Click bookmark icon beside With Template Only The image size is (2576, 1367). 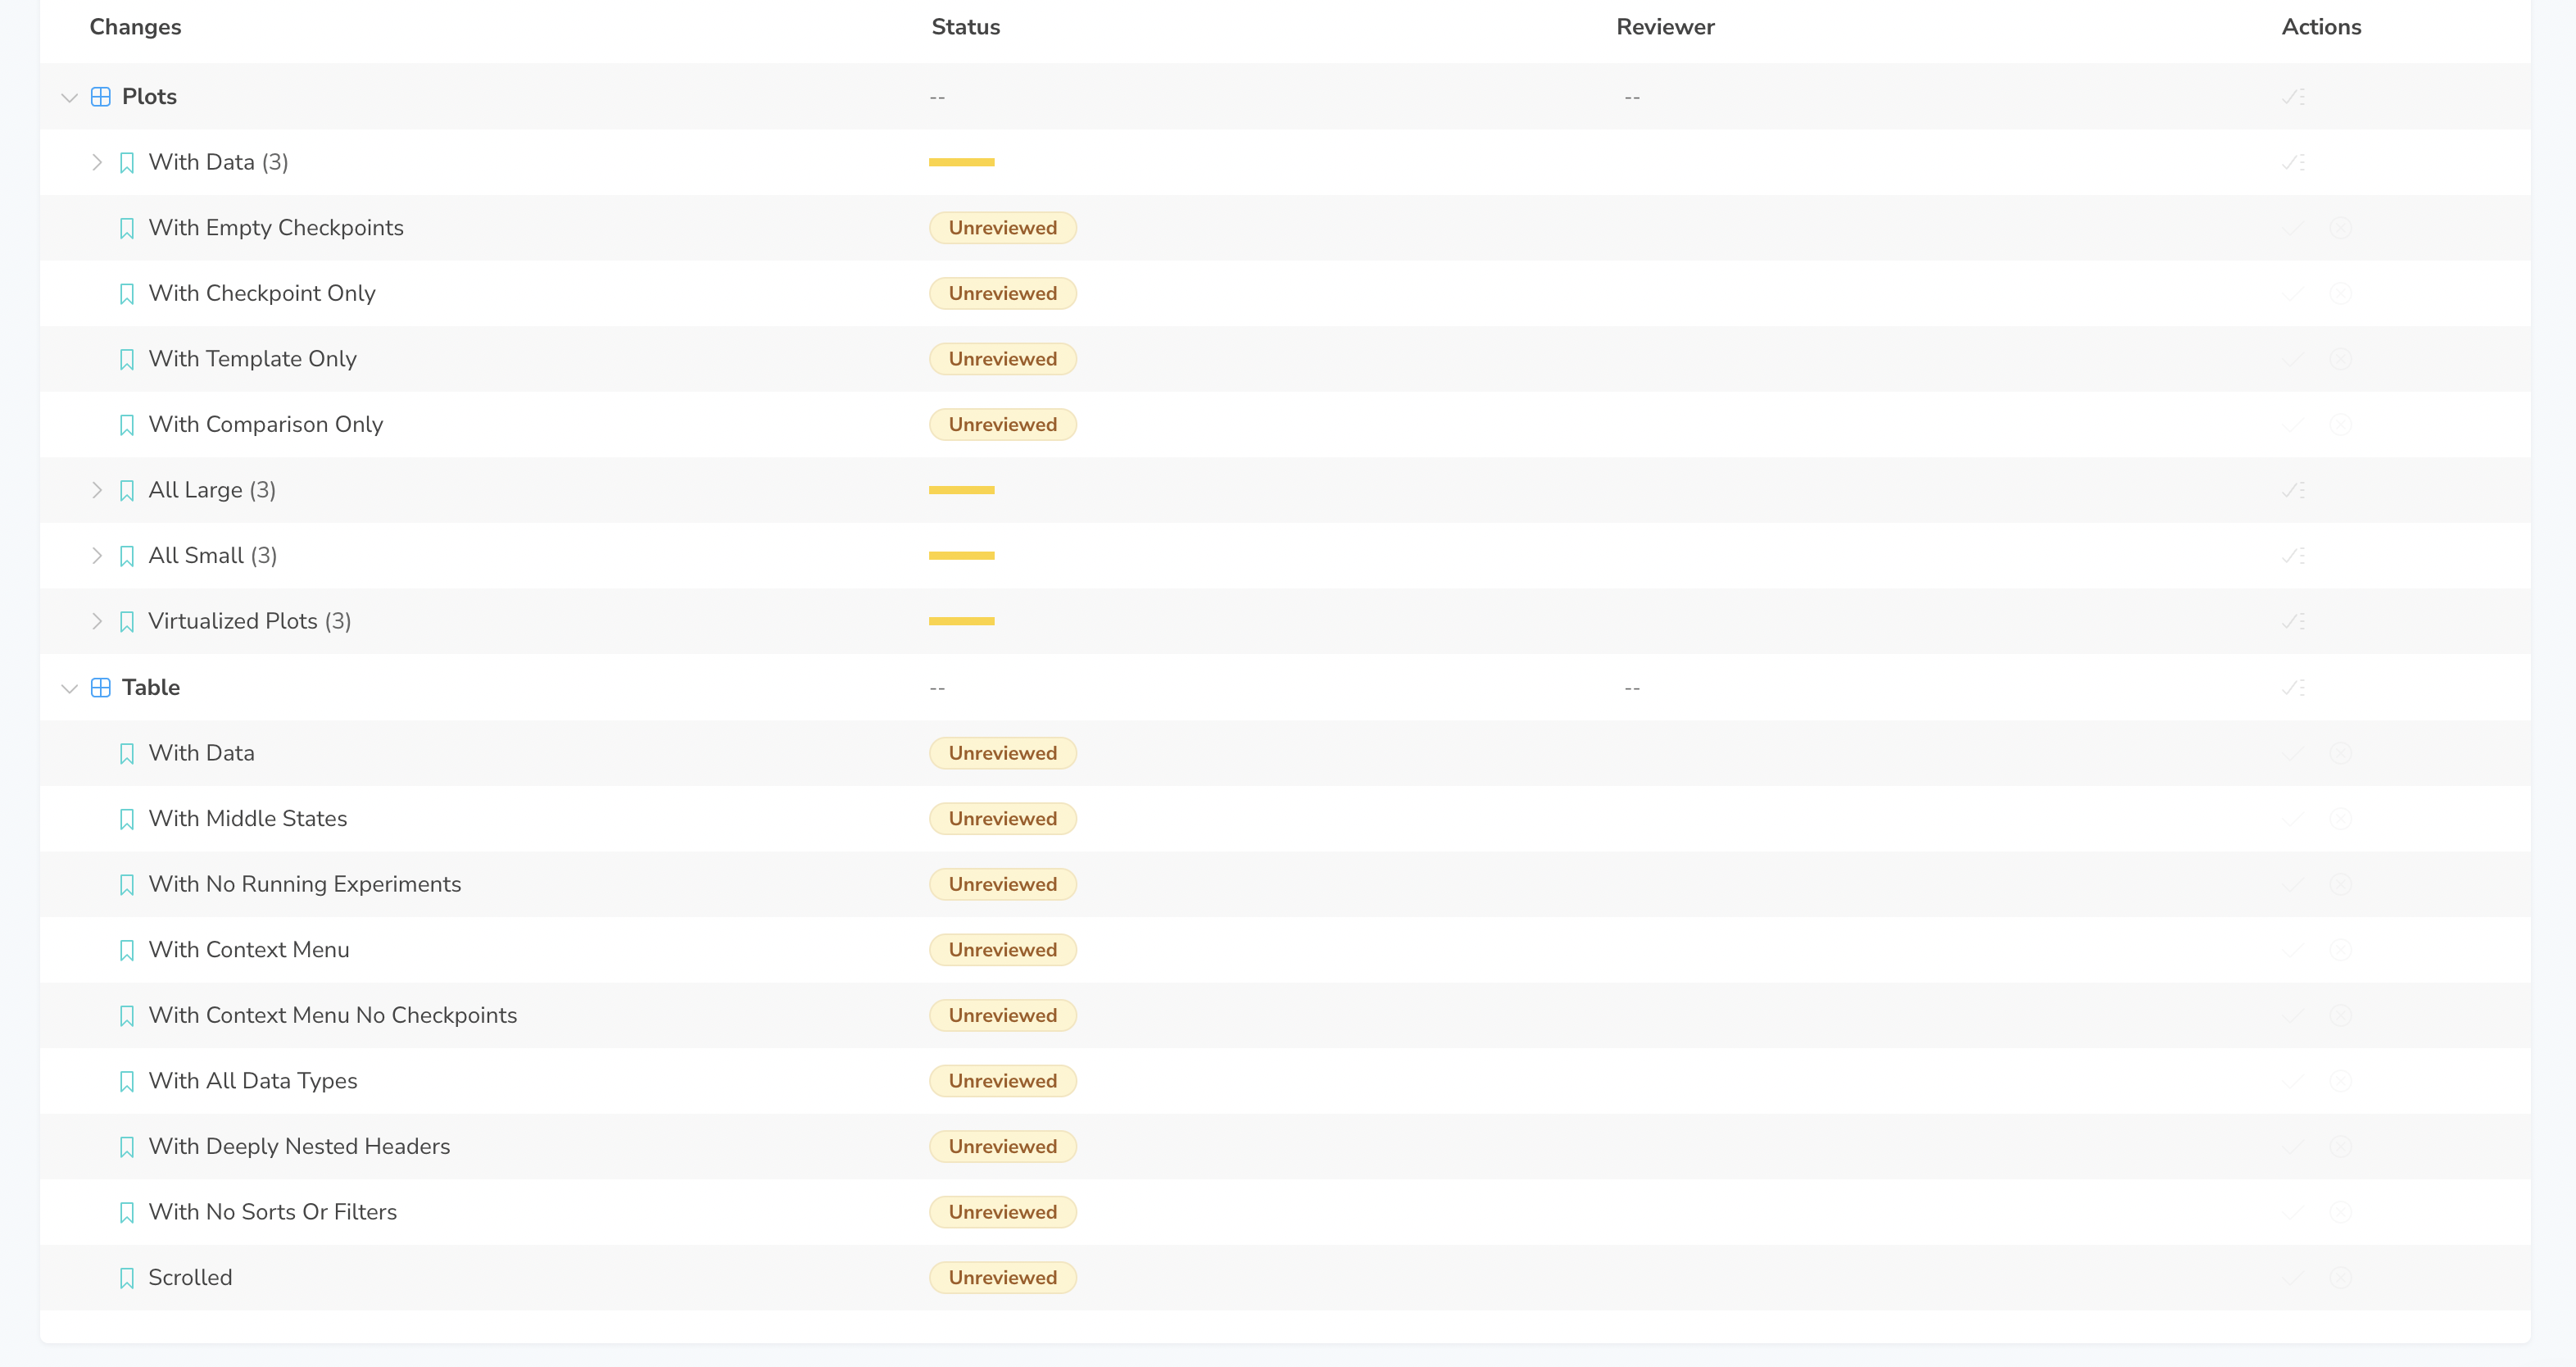click(x=127, y=360)
